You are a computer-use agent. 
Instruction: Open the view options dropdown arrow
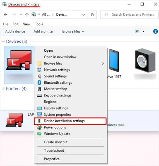click(143, 31)
